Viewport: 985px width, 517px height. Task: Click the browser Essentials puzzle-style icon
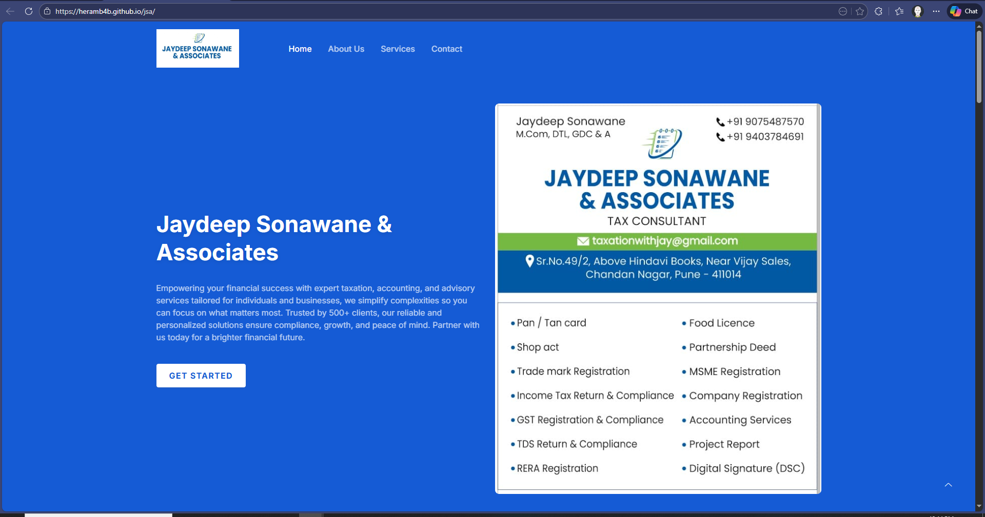(x=879, y=11)
